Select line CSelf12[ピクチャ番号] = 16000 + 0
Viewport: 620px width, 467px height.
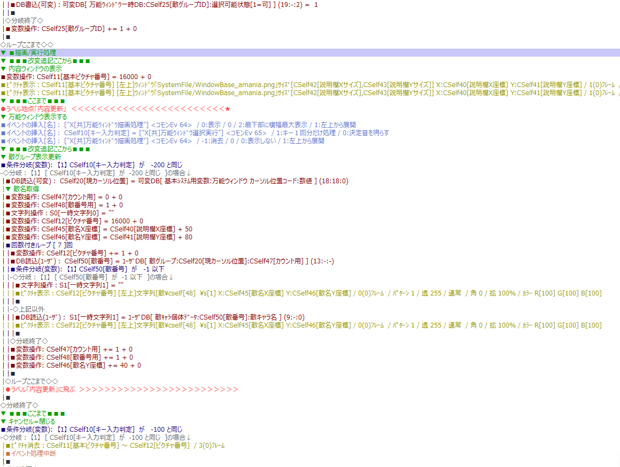point(75,221)
